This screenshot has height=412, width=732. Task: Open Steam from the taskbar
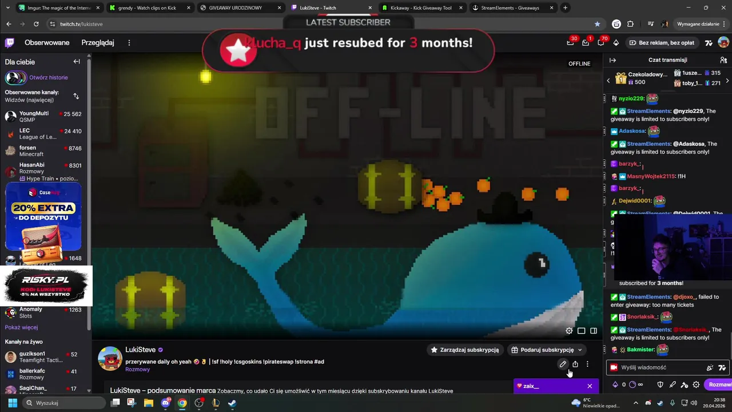pyautogui.click(x=232, y=403)
